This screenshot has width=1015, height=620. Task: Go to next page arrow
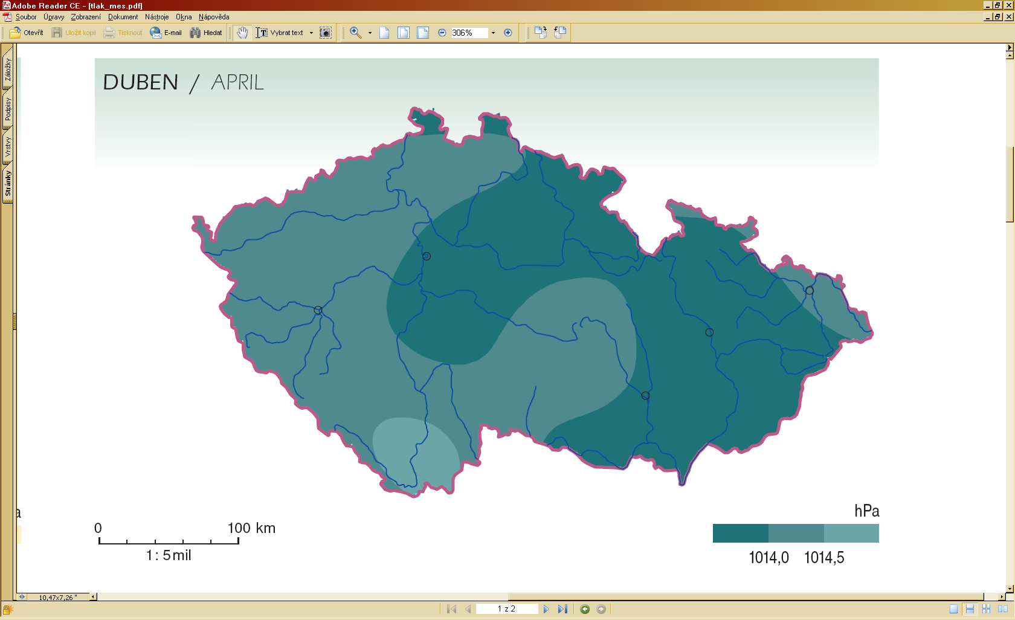546,609
